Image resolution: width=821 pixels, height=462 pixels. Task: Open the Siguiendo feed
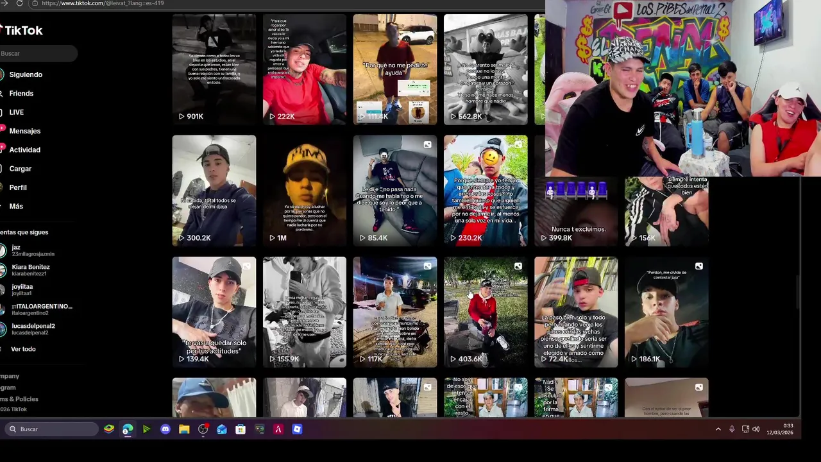pos(26,74)
